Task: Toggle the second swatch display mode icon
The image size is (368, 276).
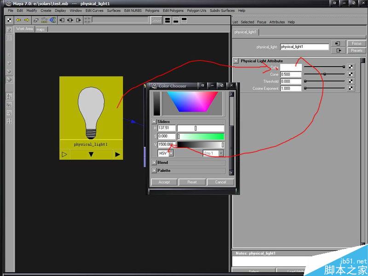Action: [176, 20]
